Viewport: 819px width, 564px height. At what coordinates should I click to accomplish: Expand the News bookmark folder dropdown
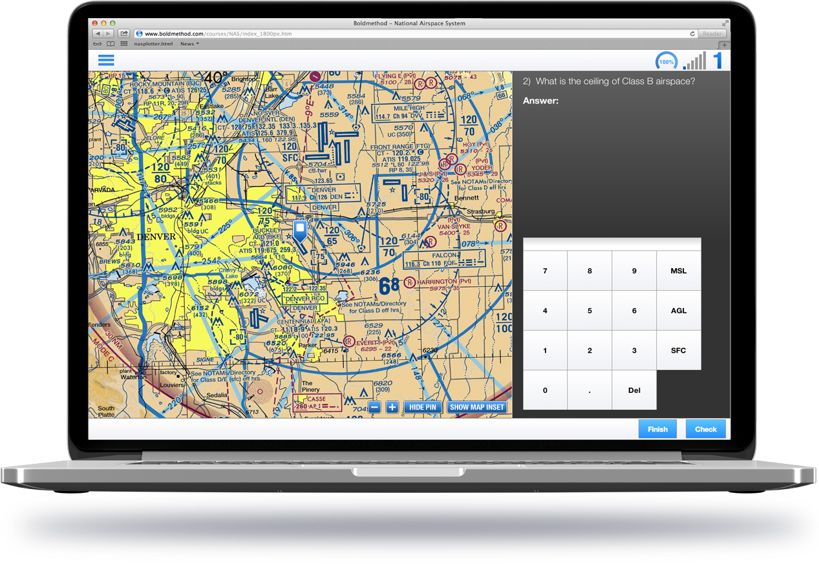189,43
